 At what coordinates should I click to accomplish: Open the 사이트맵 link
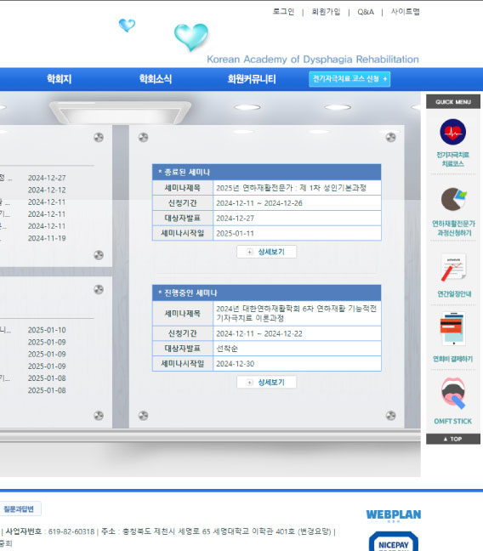[x=406, y=12]
